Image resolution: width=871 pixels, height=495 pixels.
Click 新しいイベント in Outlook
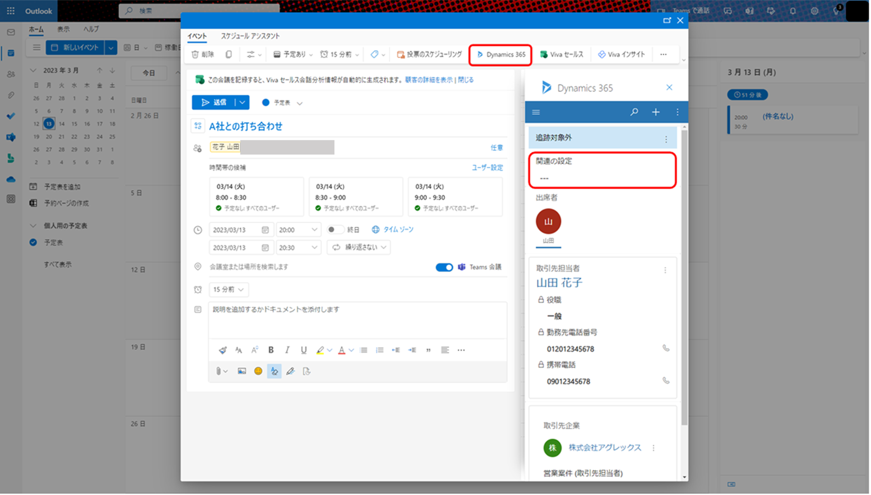pos(75,48)
